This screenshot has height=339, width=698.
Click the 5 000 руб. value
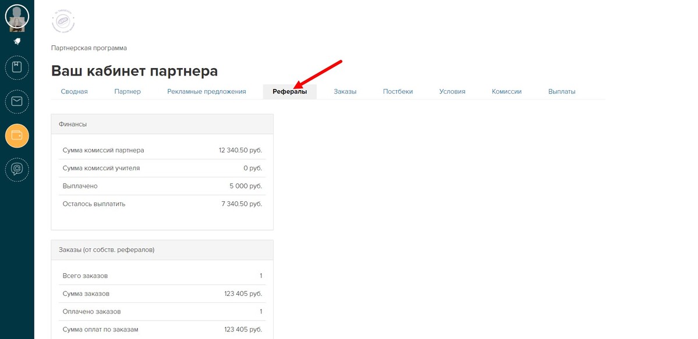click(246, 186)
